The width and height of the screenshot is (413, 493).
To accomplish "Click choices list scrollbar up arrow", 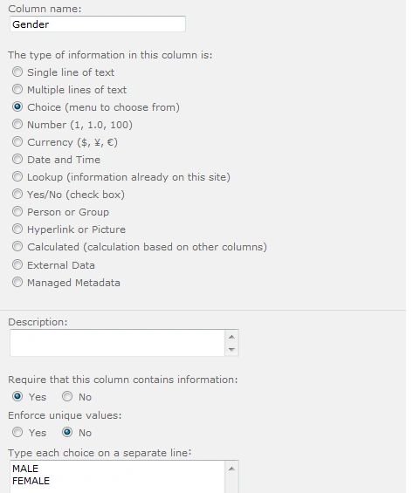I will [231, 469].
